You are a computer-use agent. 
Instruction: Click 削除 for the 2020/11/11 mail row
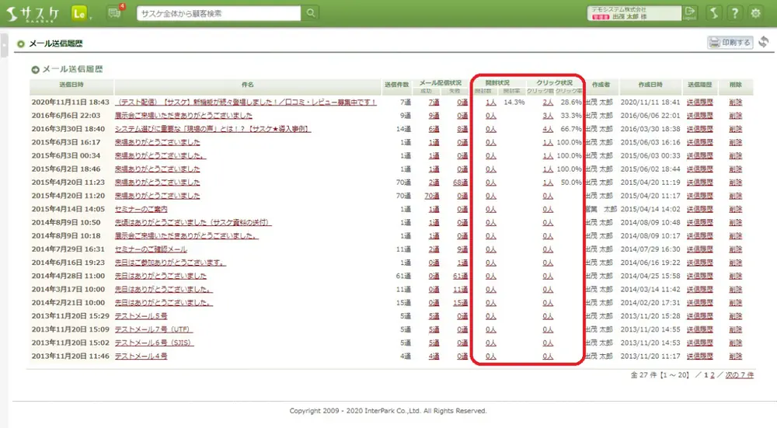[x=735, y=102]
